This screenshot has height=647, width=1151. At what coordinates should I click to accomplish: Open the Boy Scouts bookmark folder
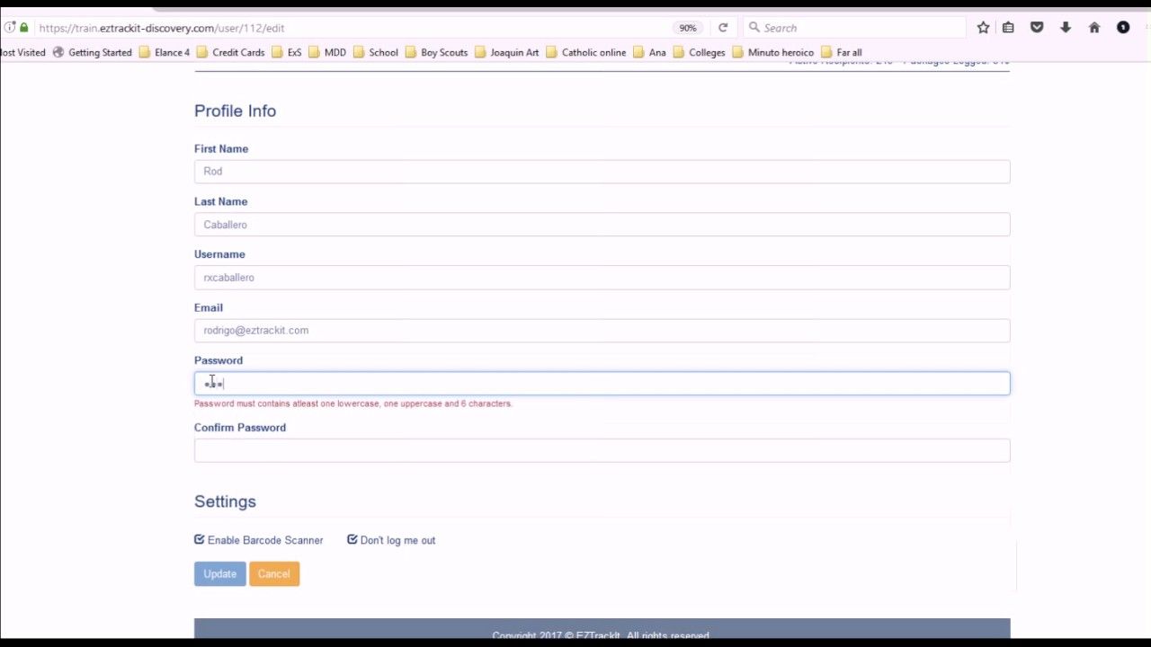[436, 52]
